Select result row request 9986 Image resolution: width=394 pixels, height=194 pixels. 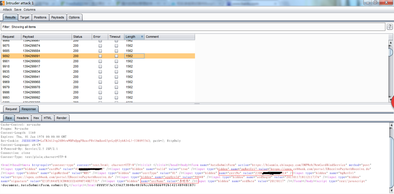coord(98,92)
